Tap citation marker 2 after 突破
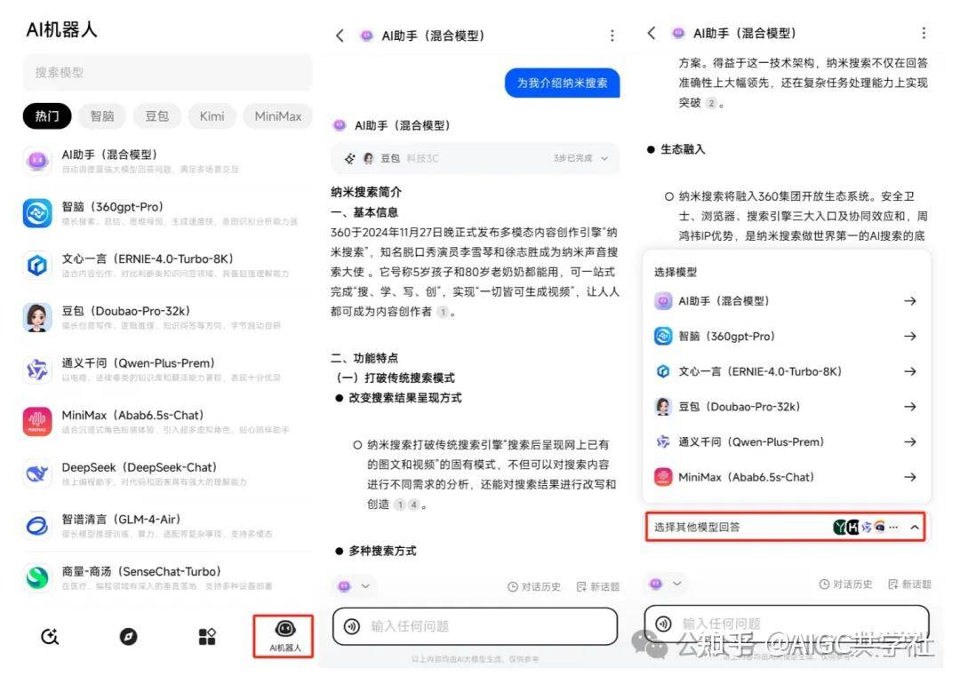This screenshot has height=684, width=960. pos(711,103)
